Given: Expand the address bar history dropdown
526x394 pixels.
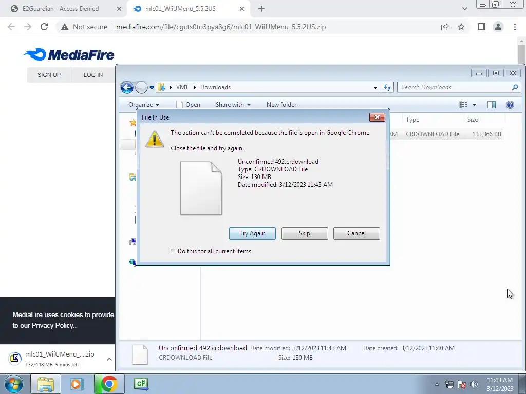Looking at the screenshot, I should pos(375,87).
